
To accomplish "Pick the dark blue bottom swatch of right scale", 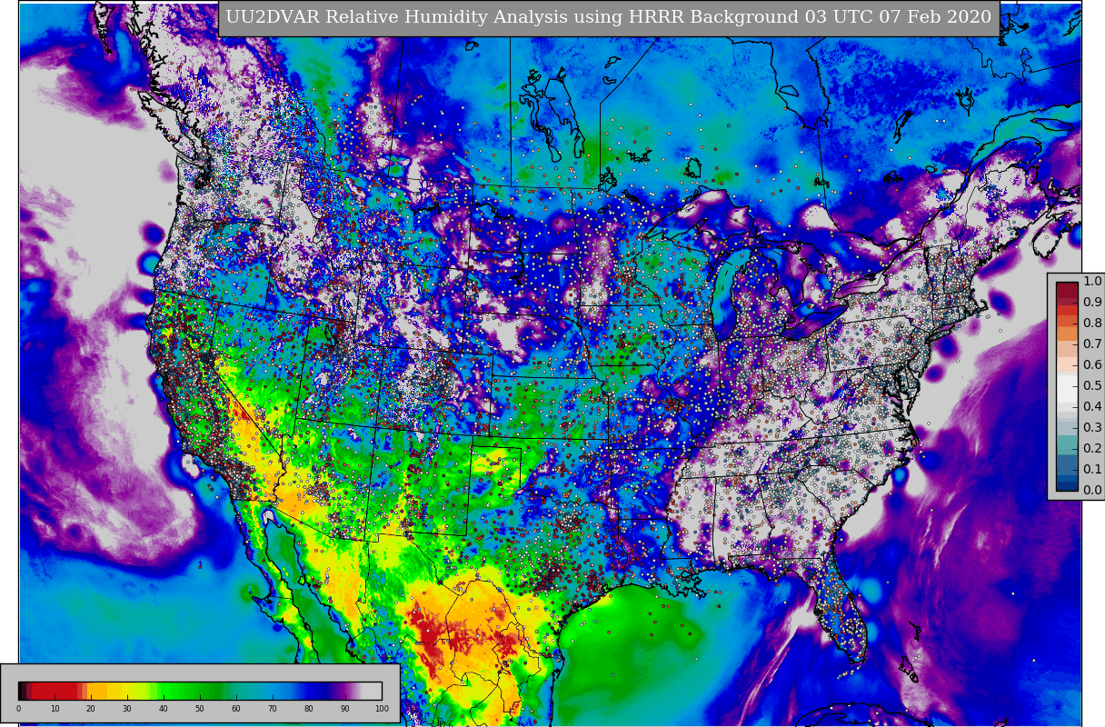I will pos(1067,485).
